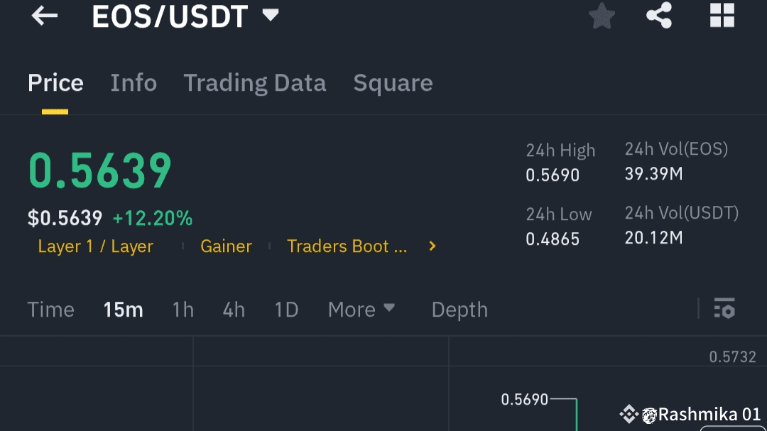Select the 4h chart interval
767x431 pixels.
pyautogui.click(x=233, y=309)
